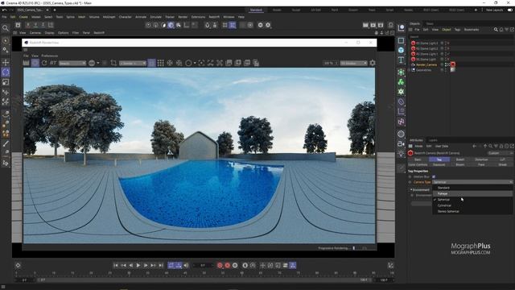The image size is (515, 290).
Task: Go to start of animation
Action: 116,265
